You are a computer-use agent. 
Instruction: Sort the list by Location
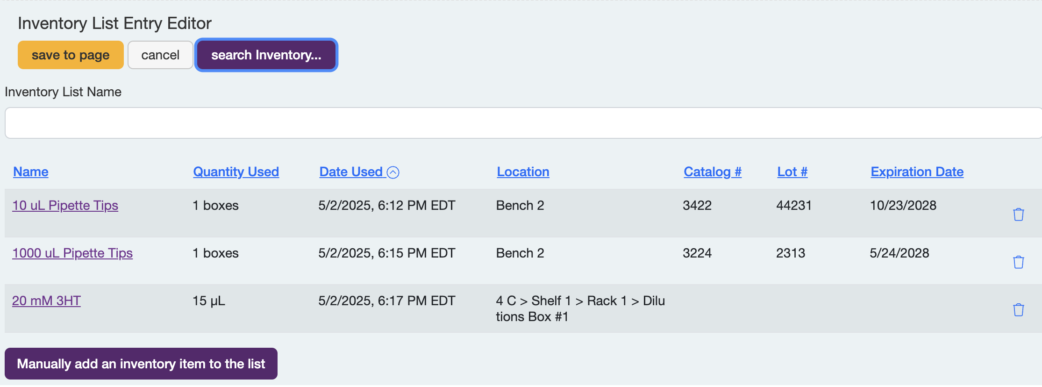[523, 172]
